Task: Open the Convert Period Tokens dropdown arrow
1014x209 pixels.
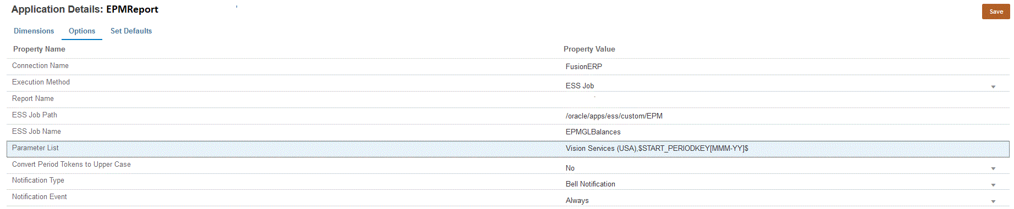Action: 993,168
